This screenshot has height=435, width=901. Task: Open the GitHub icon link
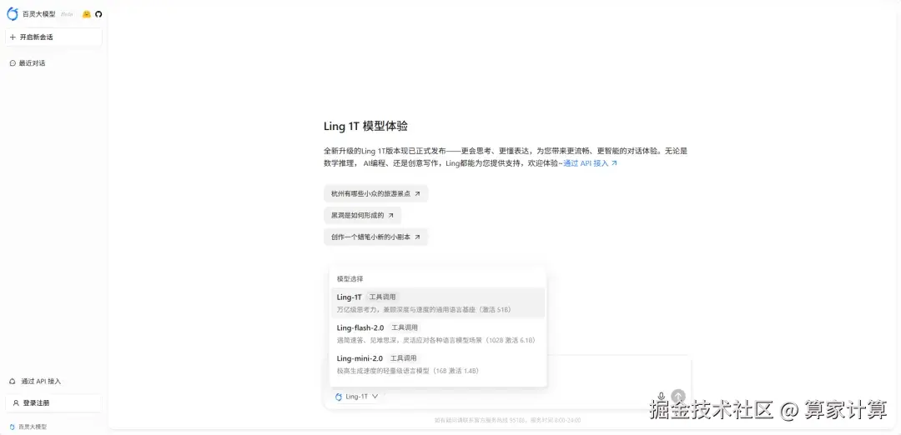pyautogui.click(x=98, y=14)
